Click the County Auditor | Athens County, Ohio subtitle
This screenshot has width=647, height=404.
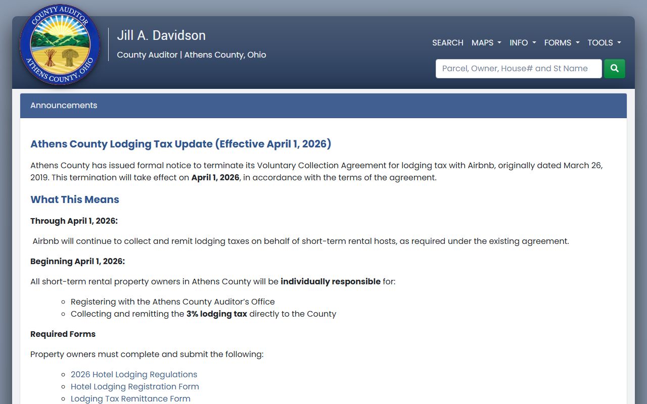[192, 55]
